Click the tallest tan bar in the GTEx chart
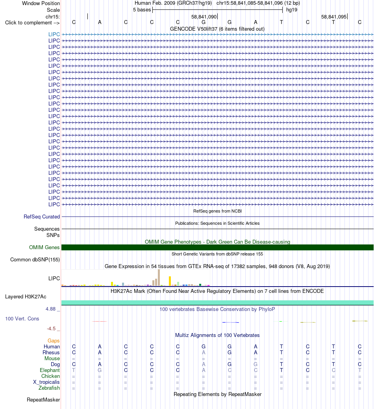This screenshot has width=374, height=409. pyautogui.click(x=159, y=278)
